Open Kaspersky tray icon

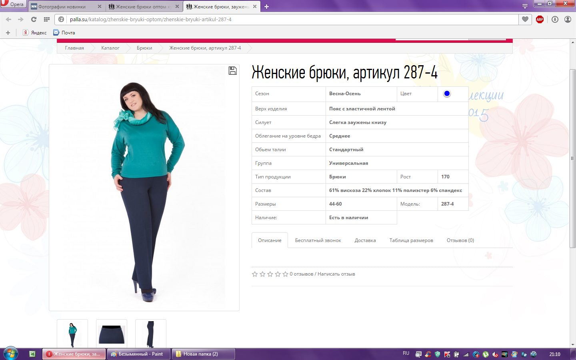pos(447,354)
